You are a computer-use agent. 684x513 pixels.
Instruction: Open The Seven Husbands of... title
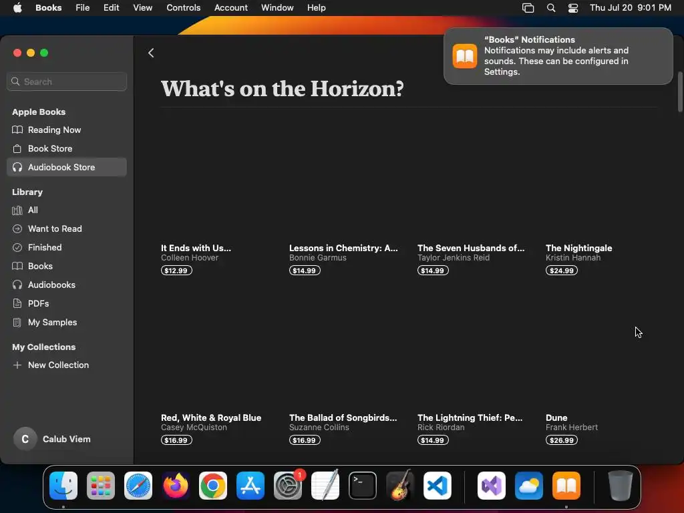click(471, 248)
